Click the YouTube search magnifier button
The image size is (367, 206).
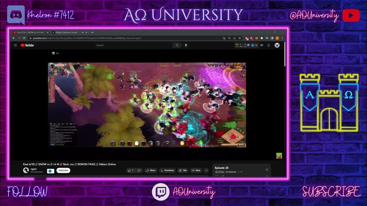pos(177,45)
